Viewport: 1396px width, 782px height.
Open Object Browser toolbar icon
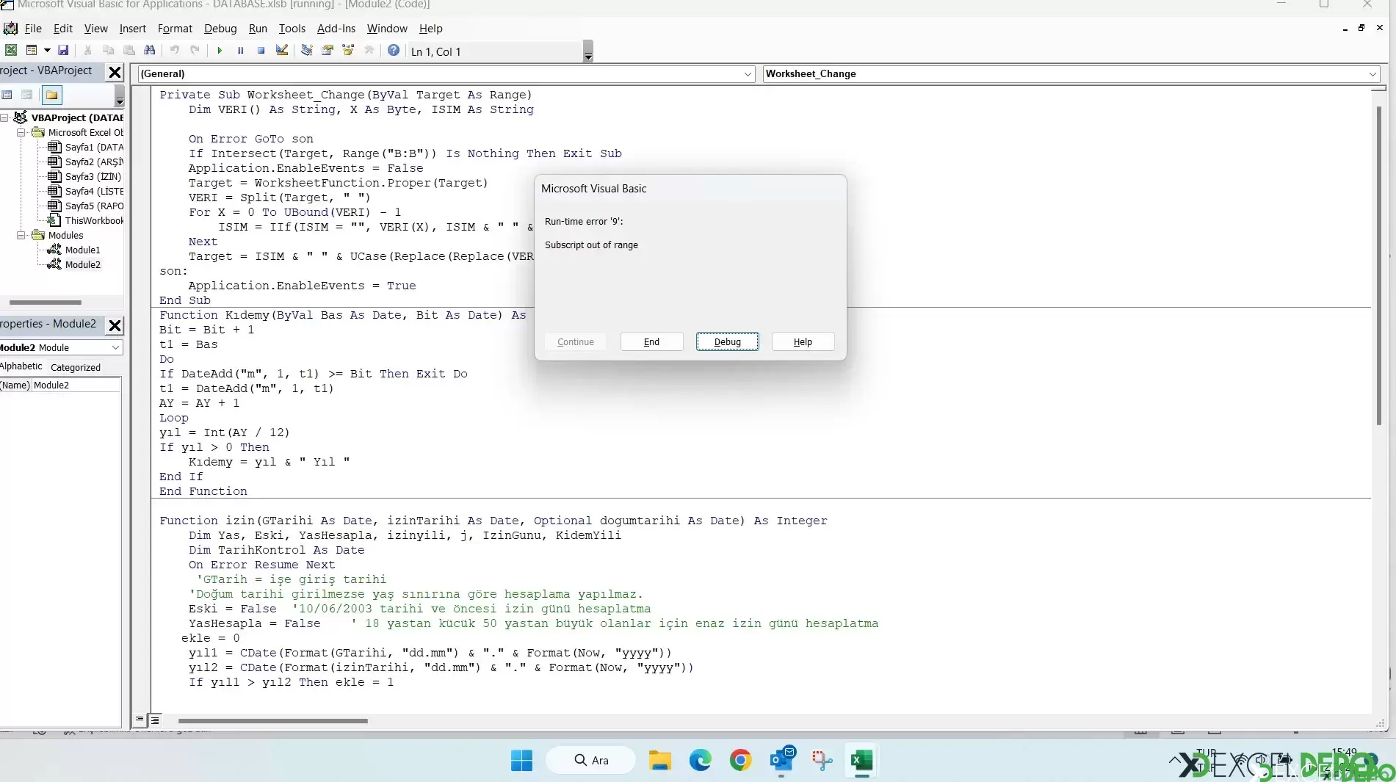click(348, 51)
